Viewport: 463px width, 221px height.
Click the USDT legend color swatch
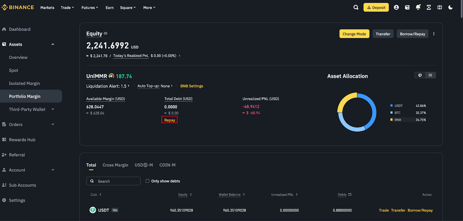pos(392,106)
